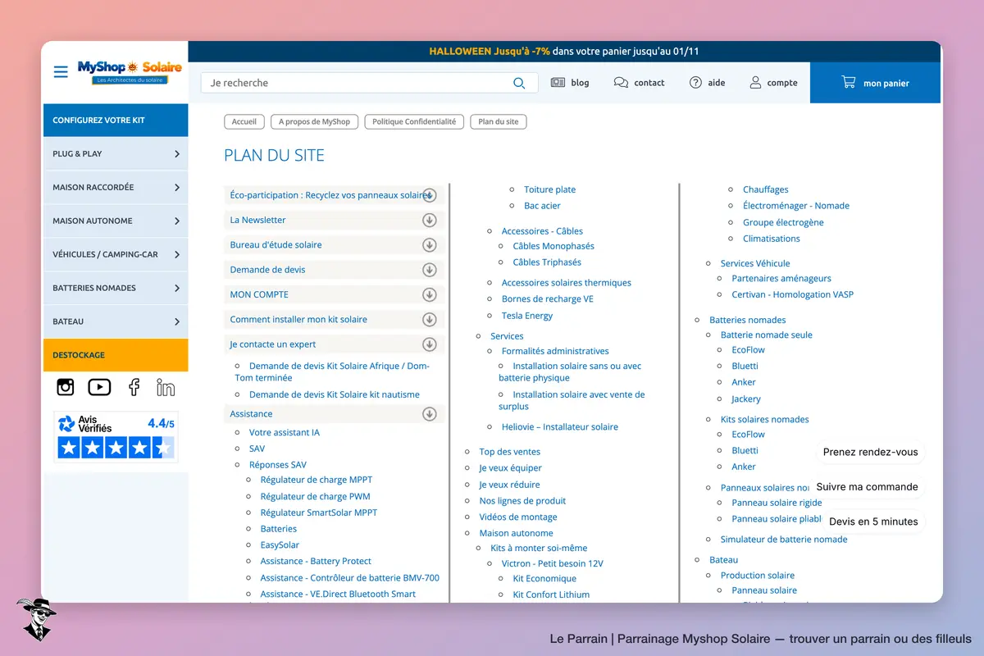Open the LinkedIn social icon
The width and height of the screenshot is (984, 656).
point(166,387)
